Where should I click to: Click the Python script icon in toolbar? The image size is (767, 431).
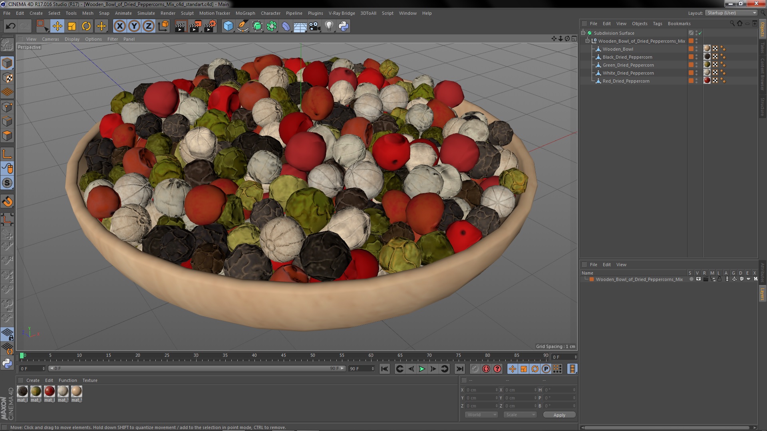[x=344, y=26]
